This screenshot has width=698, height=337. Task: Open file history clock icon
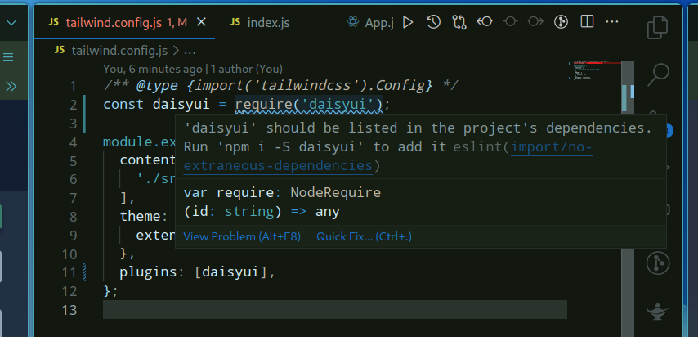point(433,23)
